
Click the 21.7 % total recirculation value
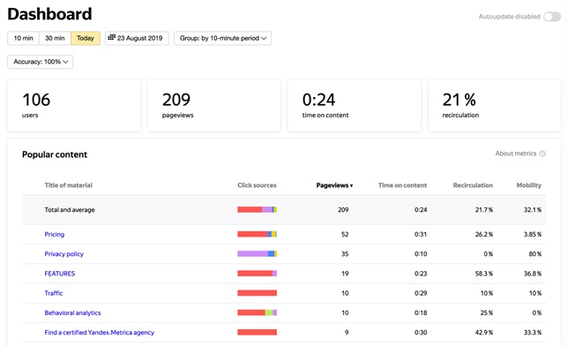tap(484, 210)
